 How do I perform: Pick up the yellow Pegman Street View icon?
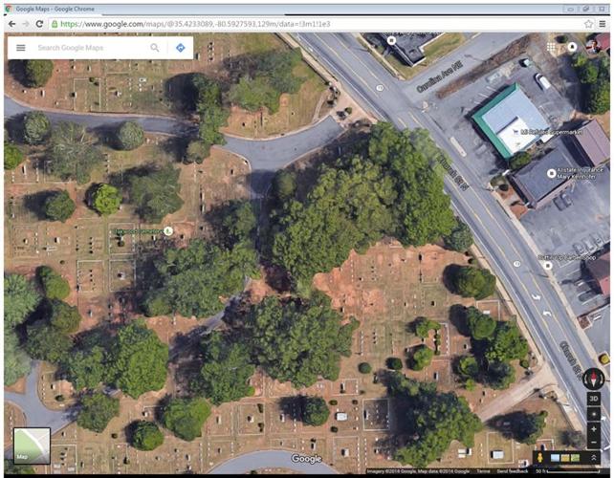coord(540,457)
